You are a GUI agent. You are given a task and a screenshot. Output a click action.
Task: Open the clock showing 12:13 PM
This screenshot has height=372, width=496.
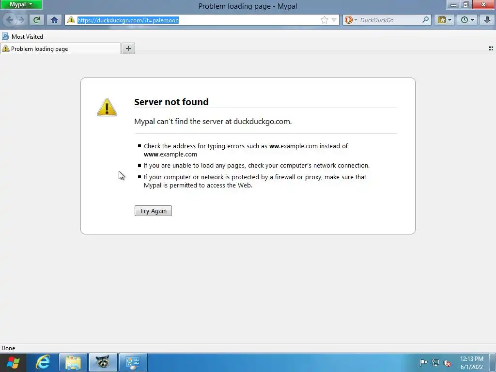[472, 363]
